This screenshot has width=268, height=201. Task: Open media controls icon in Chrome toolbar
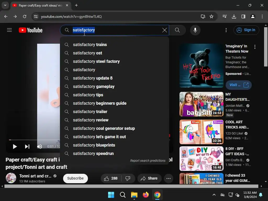tap(225, 16)
